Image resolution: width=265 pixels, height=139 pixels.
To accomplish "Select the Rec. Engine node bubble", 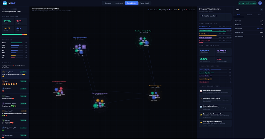I will tap(154, 97).
